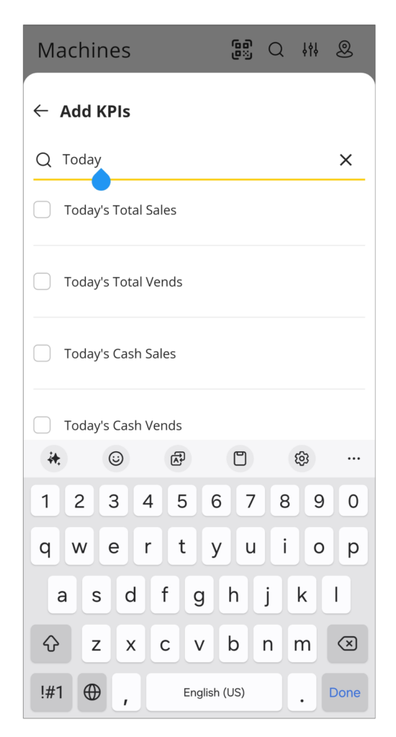Check the Today's Total Sales checkbox
This screenshot has width=396, height=737.
42,209
